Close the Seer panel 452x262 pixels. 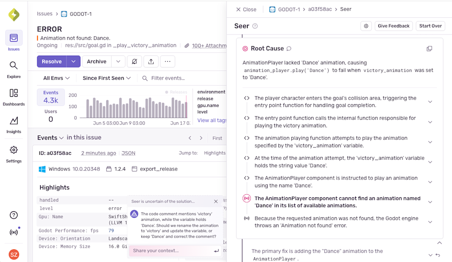click(246, 10)
